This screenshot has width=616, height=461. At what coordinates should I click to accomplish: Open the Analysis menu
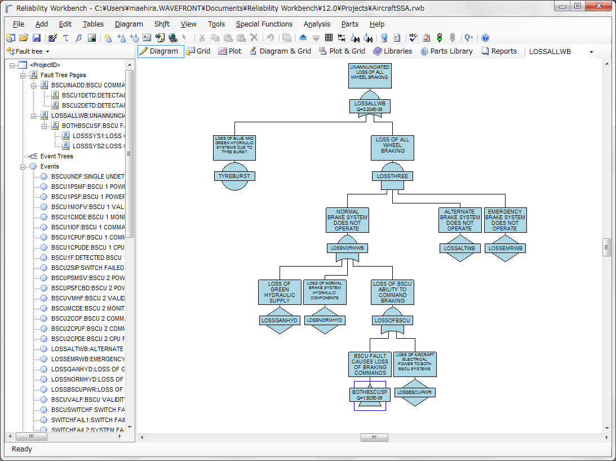tap(317, 24)
